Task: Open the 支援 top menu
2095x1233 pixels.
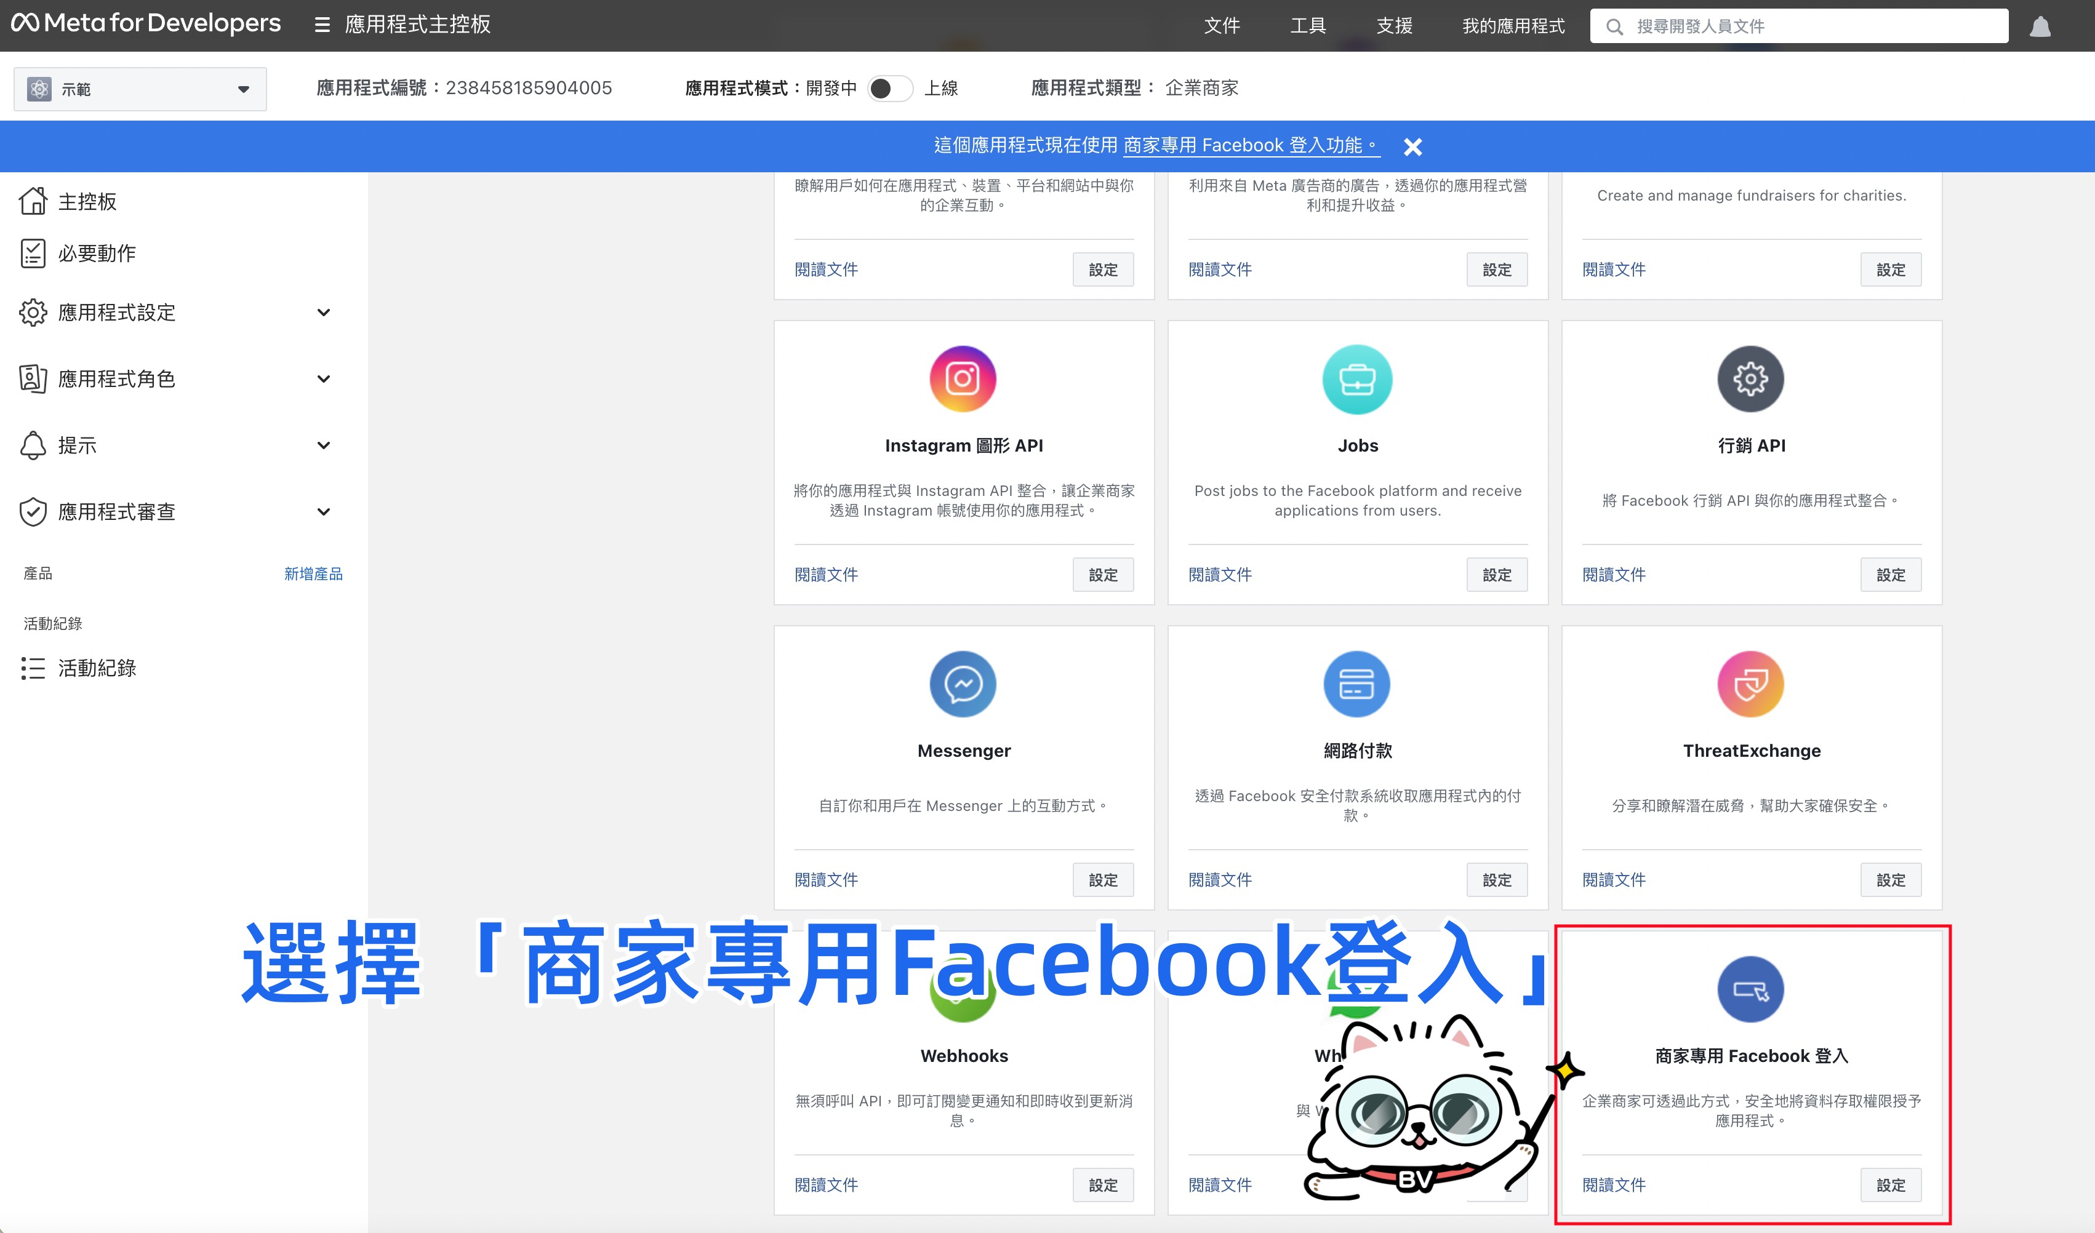Action: pos(1394,26)
